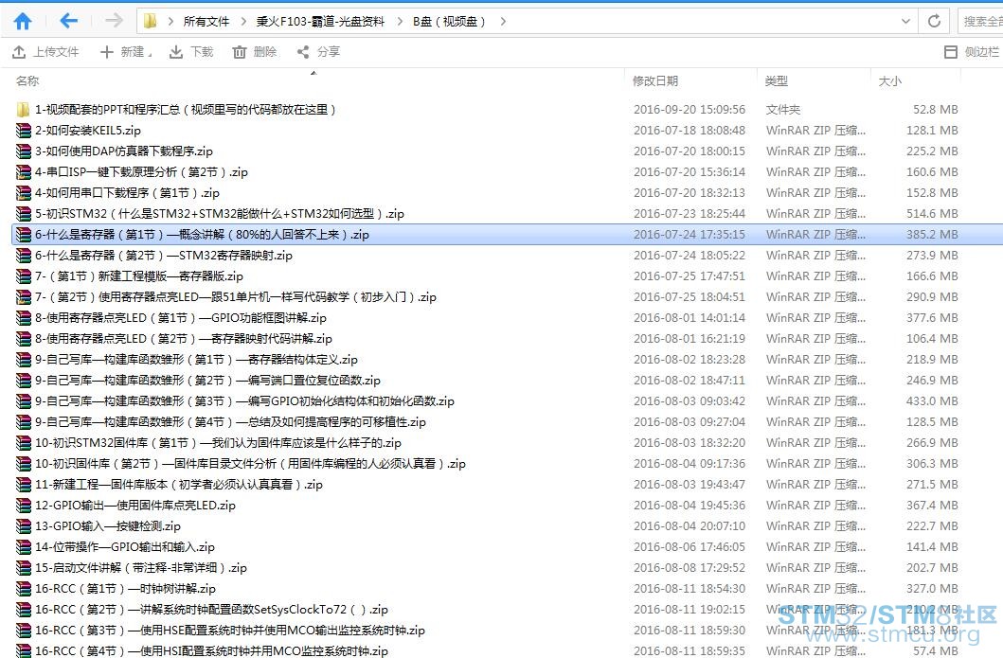The height and width of the screenshot is (658, 1003).
Task: Select file name 15-启动文件讲解（带注释-非常详细）.zip
Action: (141, 568)
